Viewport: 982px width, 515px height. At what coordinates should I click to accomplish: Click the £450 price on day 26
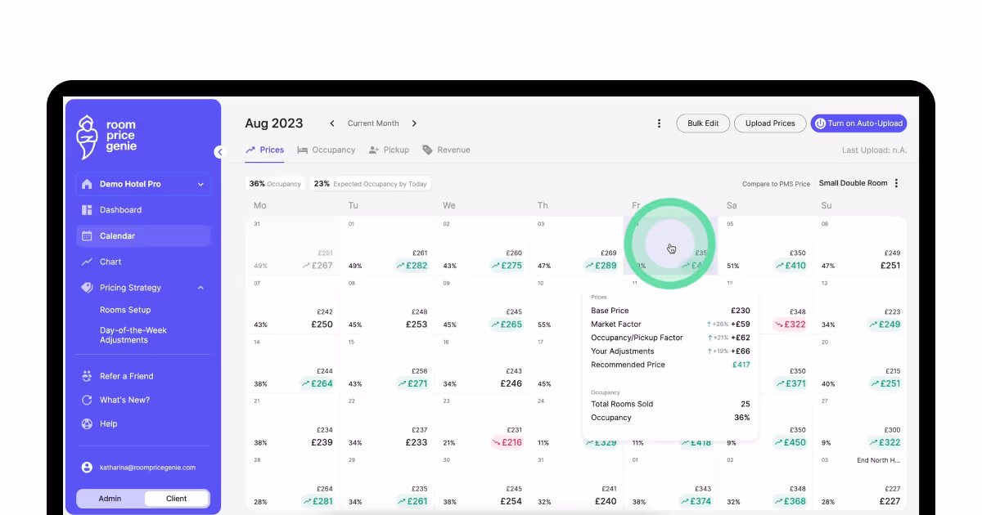tap(791, 442)
